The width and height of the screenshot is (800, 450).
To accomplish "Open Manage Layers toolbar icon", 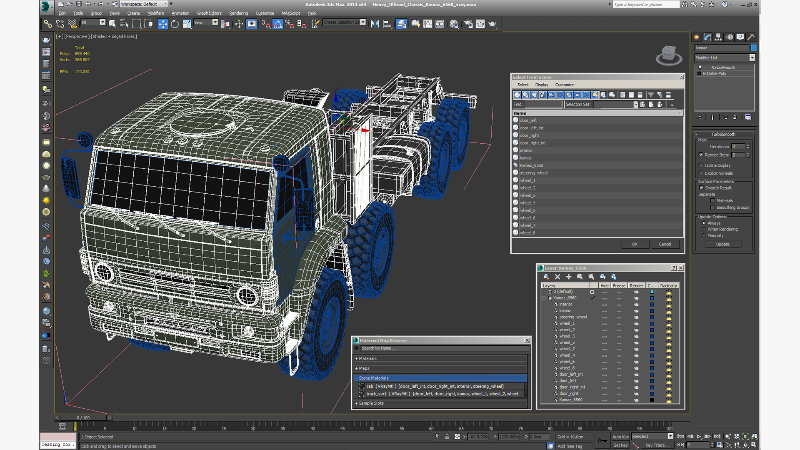I will [x=402, y=24].
